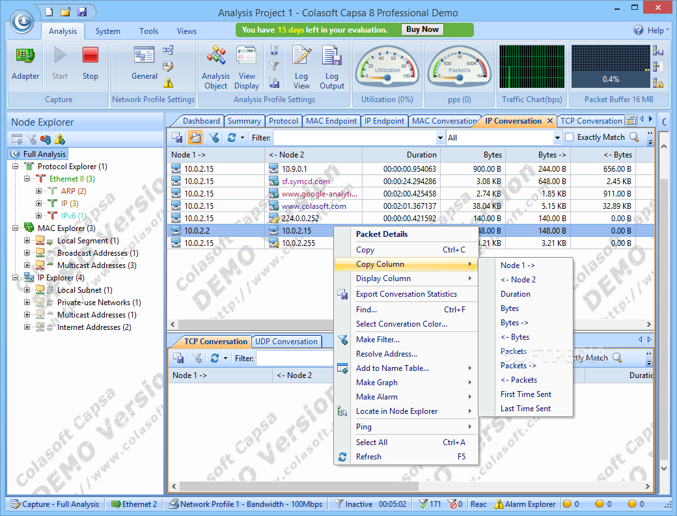
Task: Open General network profile settings
Action: tap(145, 64)
